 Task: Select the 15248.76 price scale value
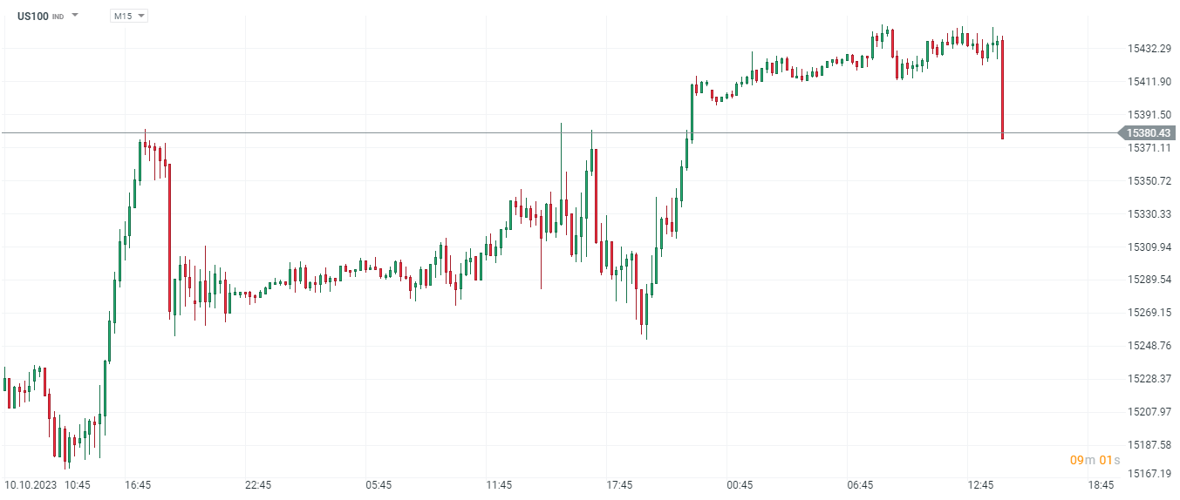tap(1147, 346)
